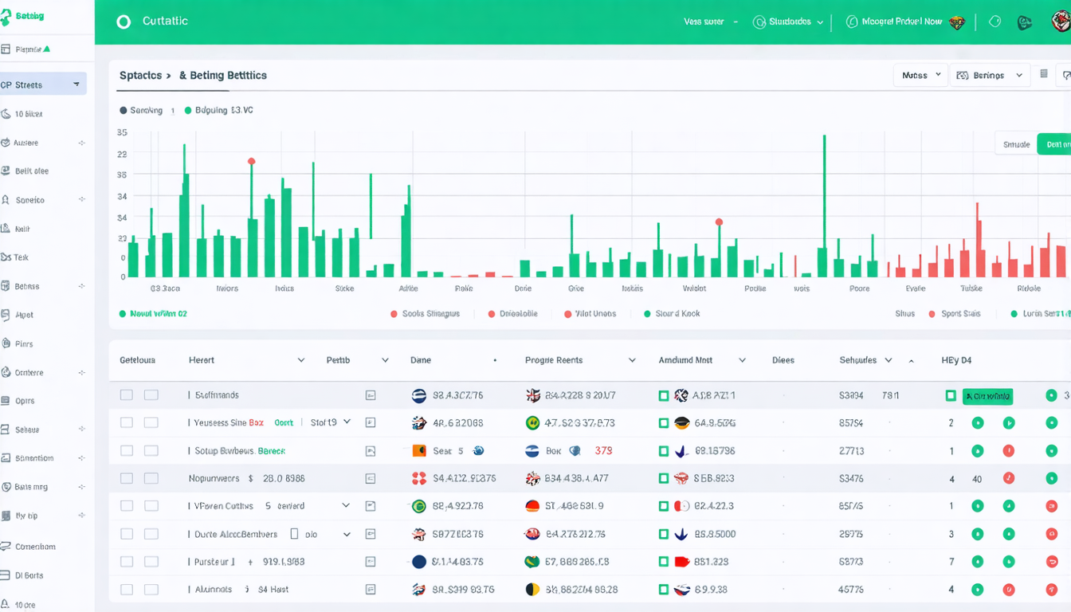Tick the first checkbox in Yeusess Sine row
This screenshot has width=1071, height=612.
pyautogui.click(x=126, y=423)
